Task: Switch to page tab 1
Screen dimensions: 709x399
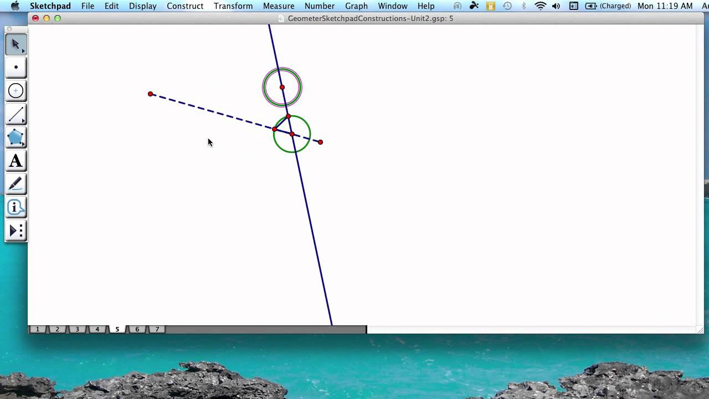Action: click(x=38, y=329)
